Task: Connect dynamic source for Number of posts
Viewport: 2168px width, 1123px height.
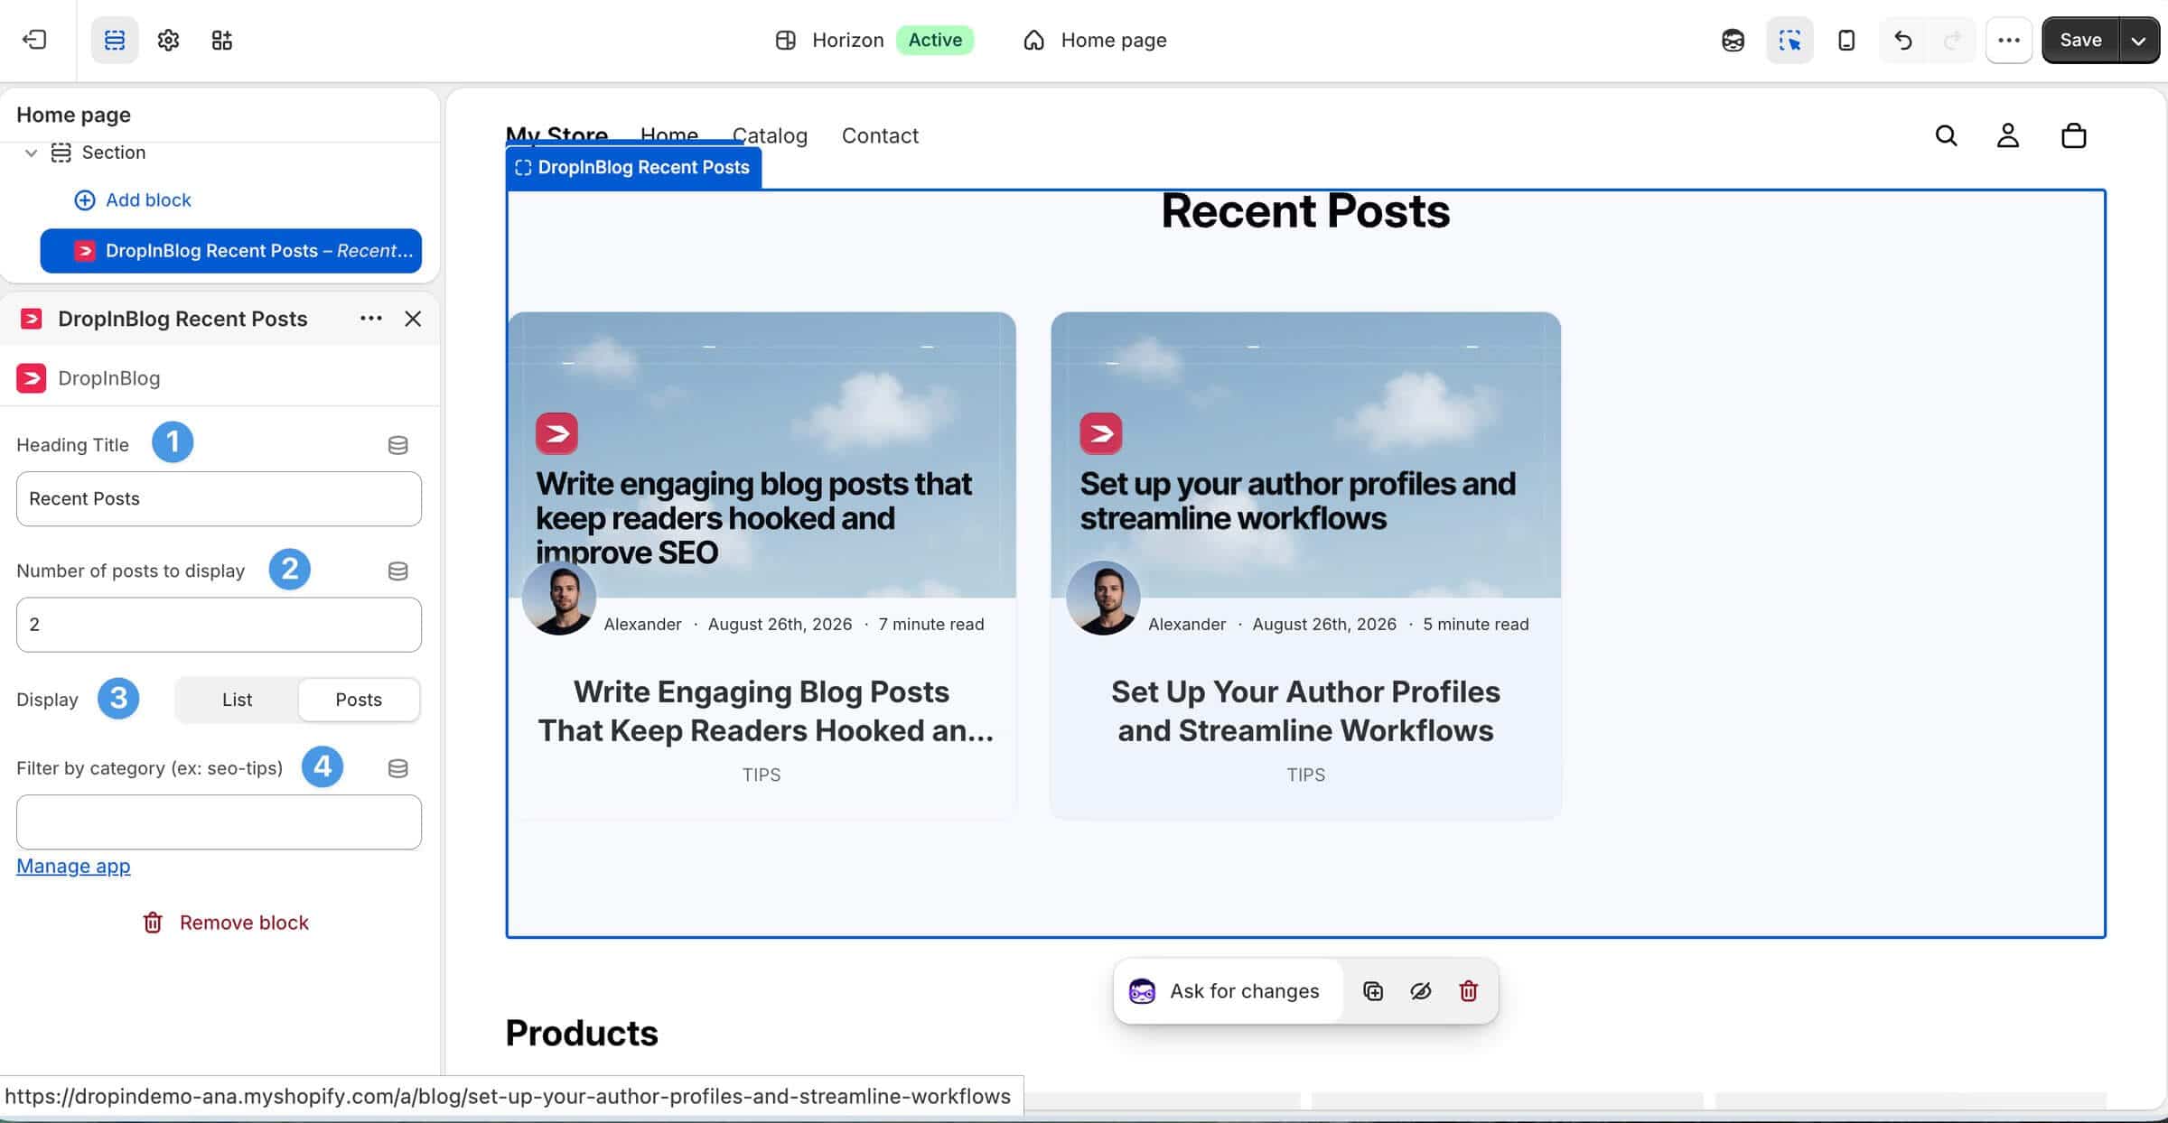Action: point(397,571)
